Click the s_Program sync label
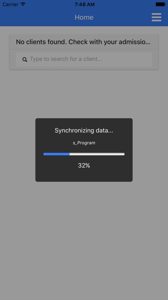168x300 pixels. pos(84,143)
